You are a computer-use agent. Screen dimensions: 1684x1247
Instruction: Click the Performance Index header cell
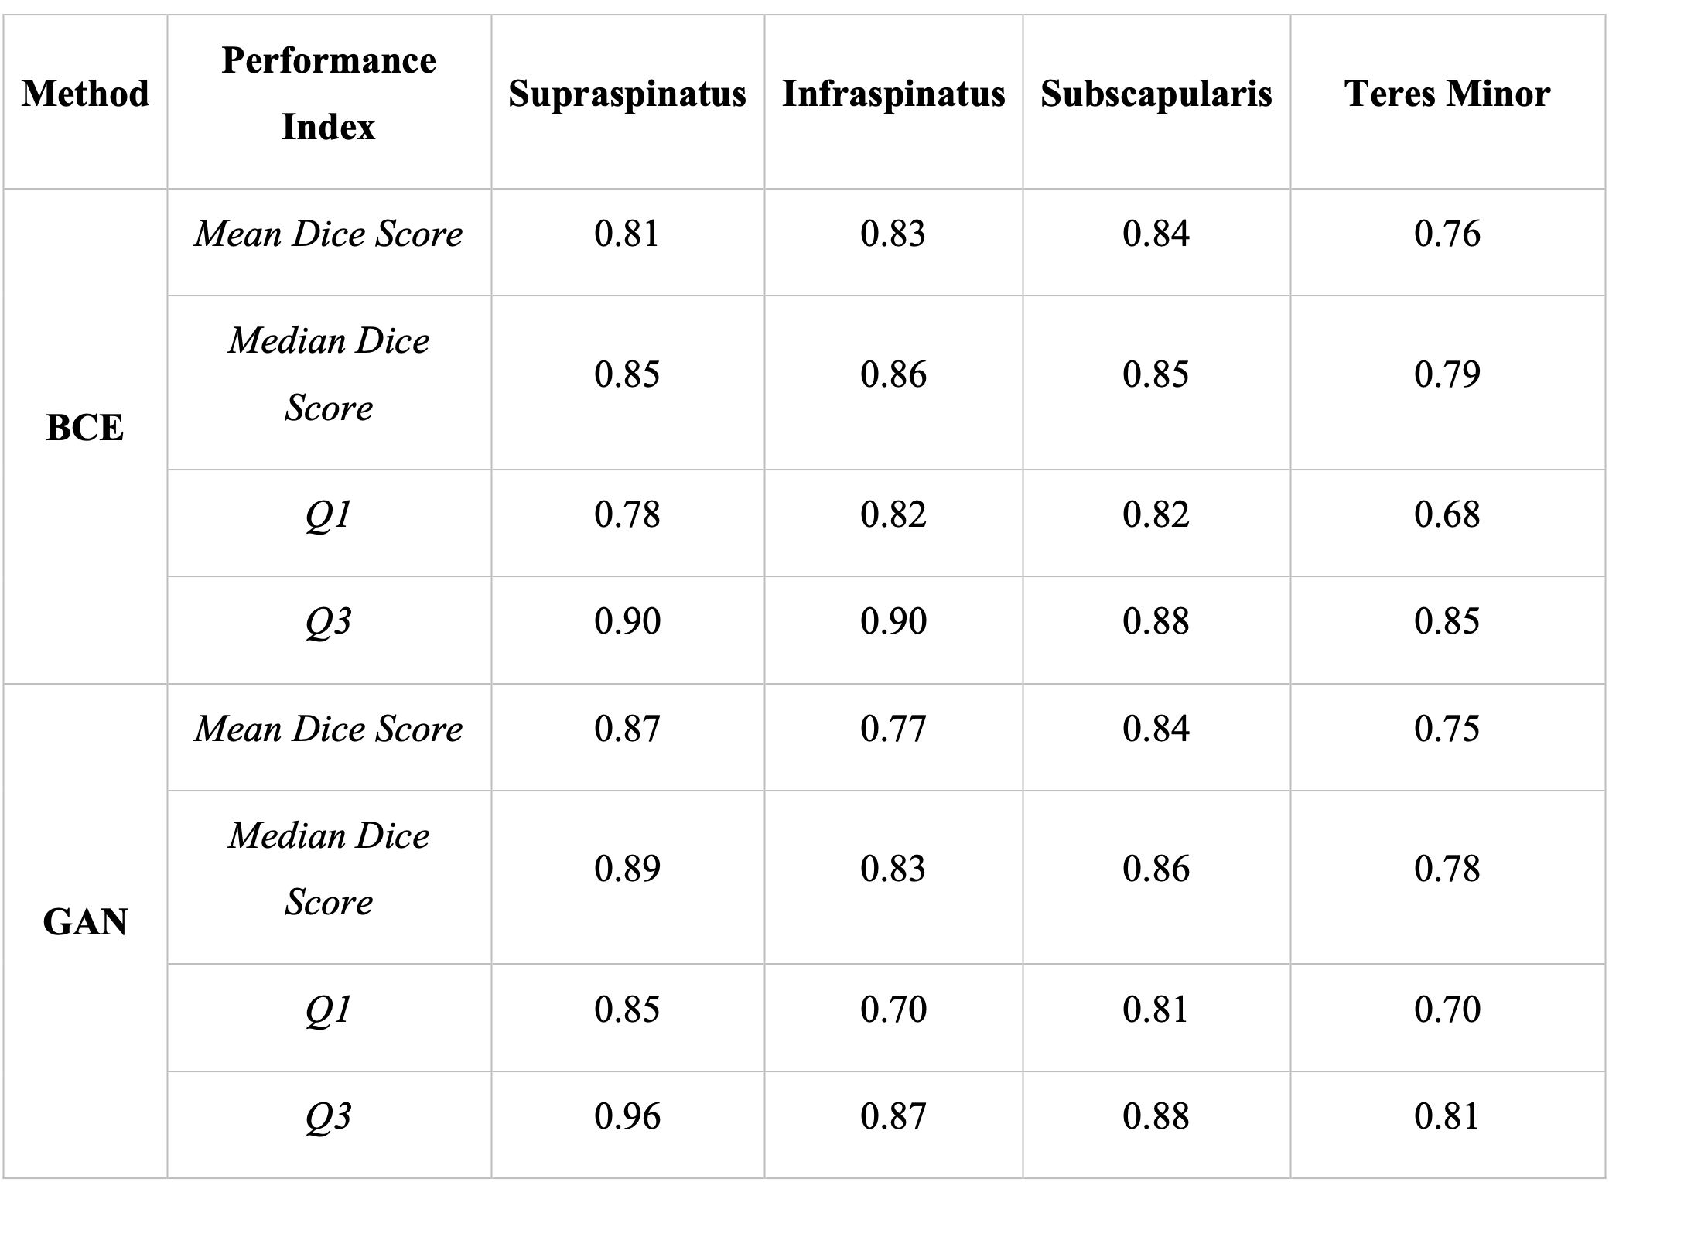(x=329, y=94)
